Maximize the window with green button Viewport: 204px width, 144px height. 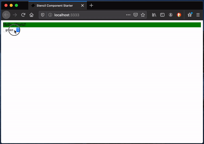16,5
